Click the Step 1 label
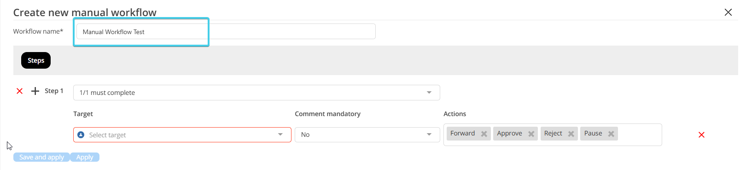This screenshot has height=170, width=740. click(54, 91)
